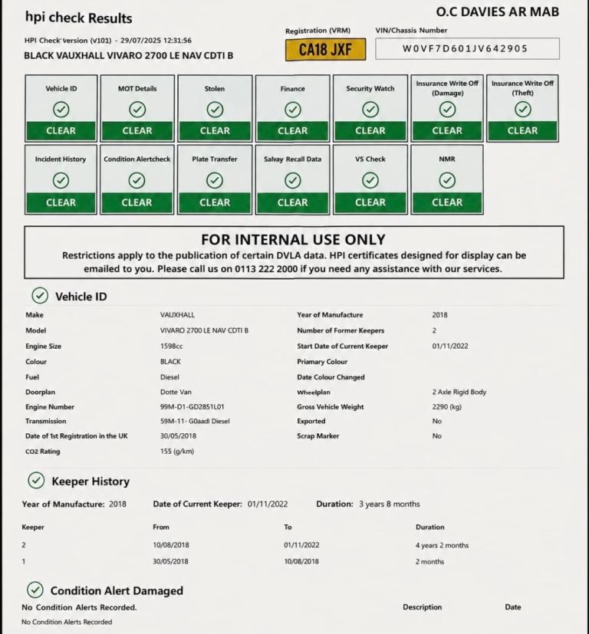The width and height of the screenshot is (589, 634).
Task: Click the Date of 1st Registration value 30/05/2018
Action: (x=178, y=436)
